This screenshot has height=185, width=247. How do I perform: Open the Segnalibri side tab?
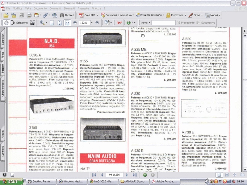click(x=2, y=39)
